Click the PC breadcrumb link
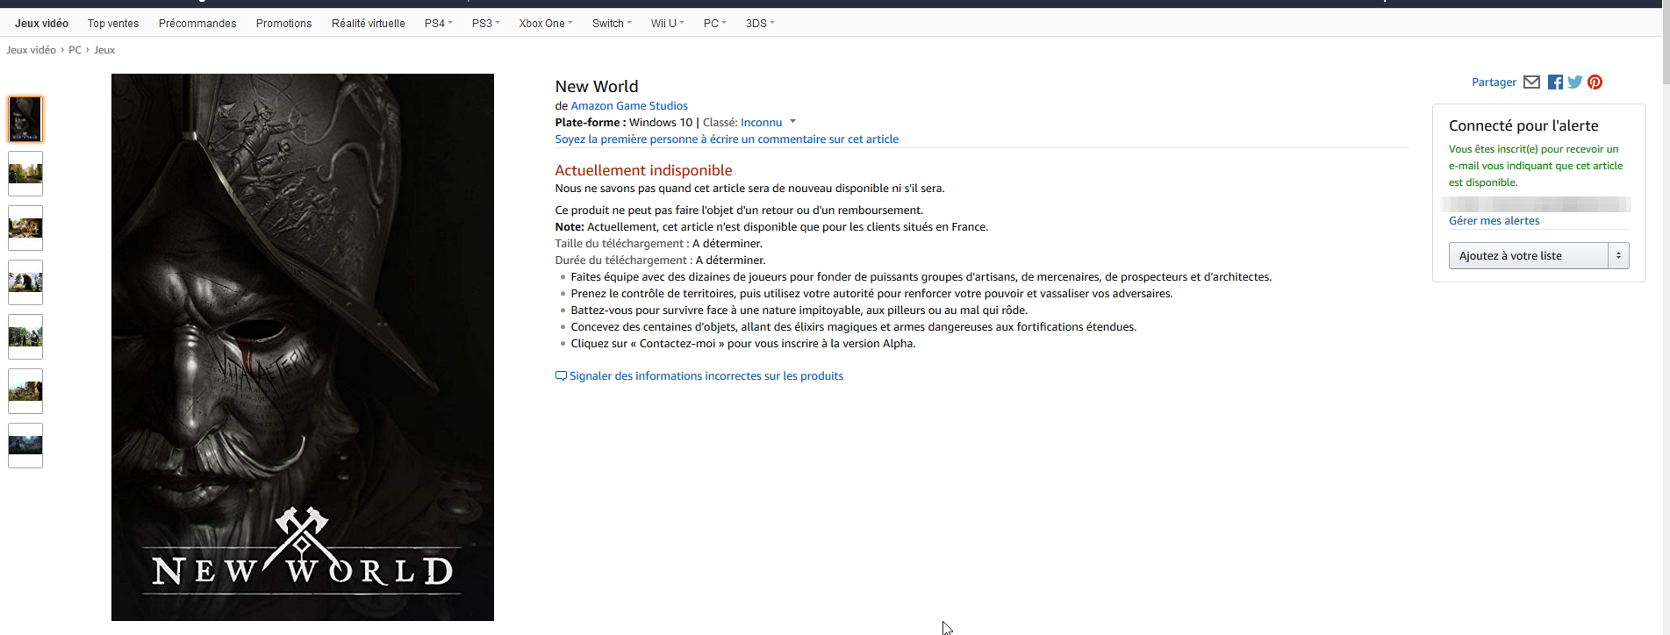The height and width of the screenshot is (635, 1670). pos(75,50)
